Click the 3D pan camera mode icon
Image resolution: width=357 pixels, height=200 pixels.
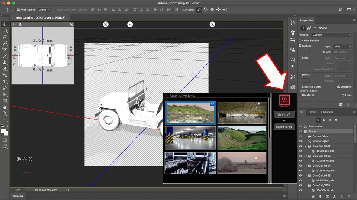[x=212, y=10]
